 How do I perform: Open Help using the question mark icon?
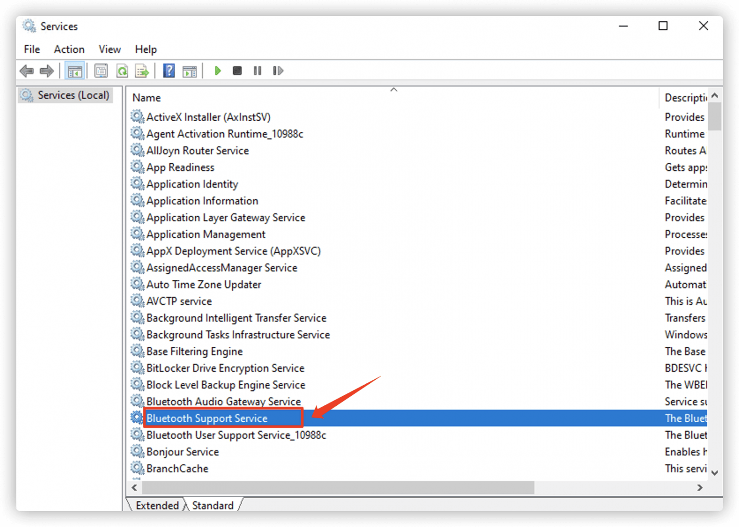tap(169, 71)
